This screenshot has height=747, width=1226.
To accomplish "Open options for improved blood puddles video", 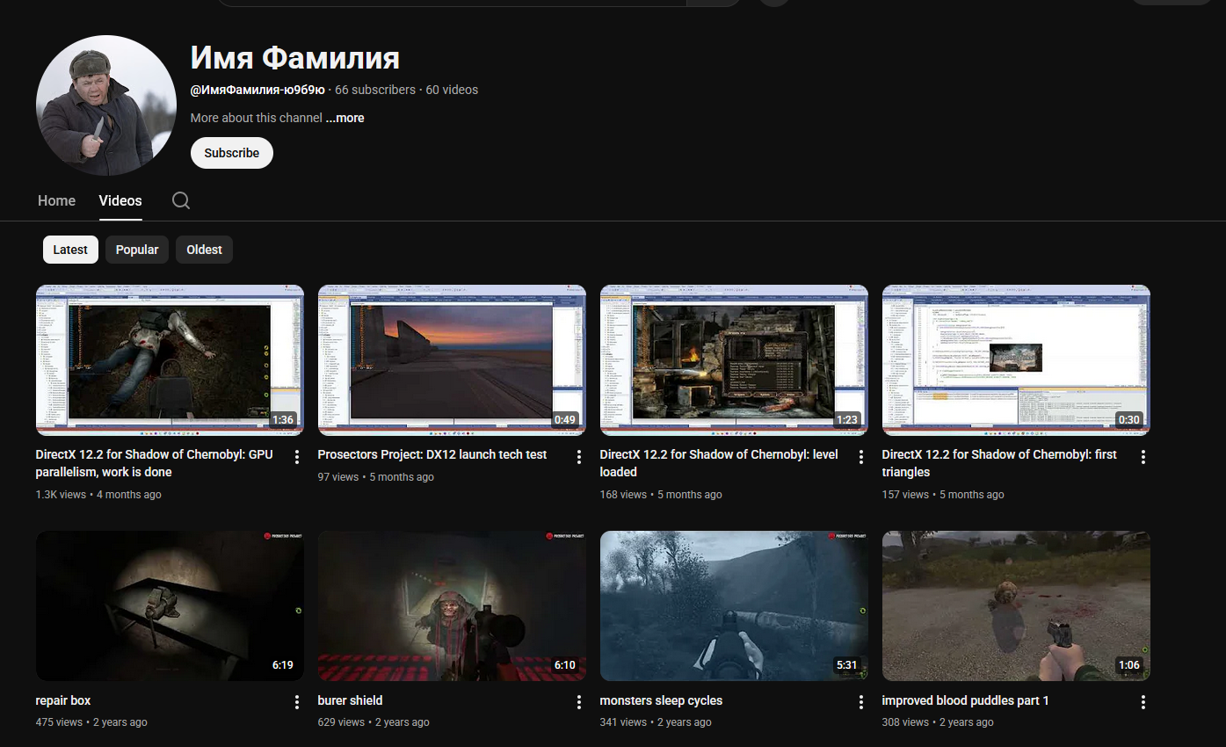I will 1143,702.
